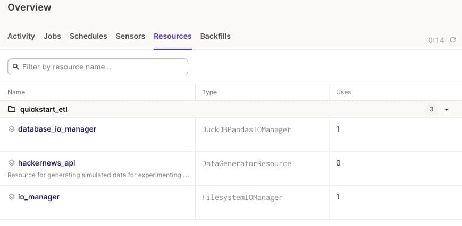Viewport: 462px width, 226px height.
Task: Go to the Schedules tab
Action: point(88,36)
